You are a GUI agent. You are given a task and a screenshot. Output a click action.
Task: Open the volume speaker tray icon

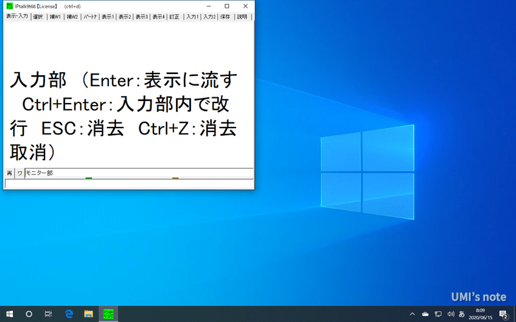[x=451, y=314]
